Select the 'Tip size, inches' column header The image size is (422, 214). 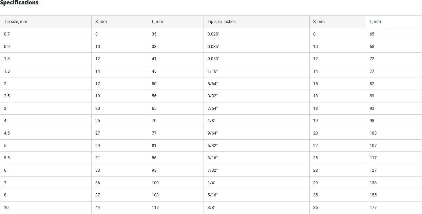(256, 22)
